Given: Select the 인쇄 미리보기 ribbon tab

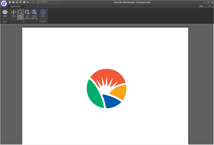Looking at the screenshot, I should tap(16, 6).
